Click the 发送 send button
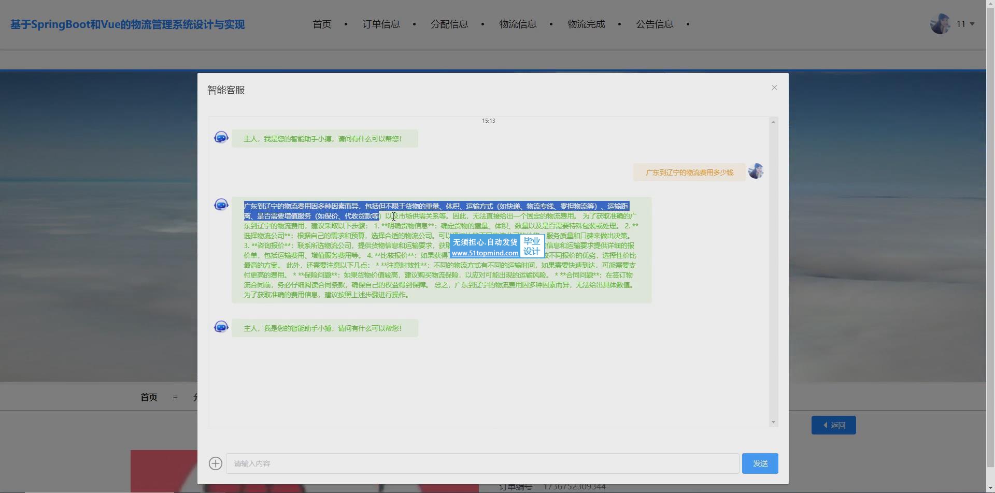This screenshot has width=995, height=493. pos(760,463)
